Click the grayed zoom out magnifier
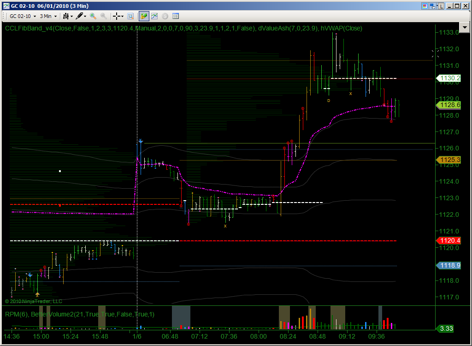This screenshot has height=346, width=472. [x=103, y=16]
